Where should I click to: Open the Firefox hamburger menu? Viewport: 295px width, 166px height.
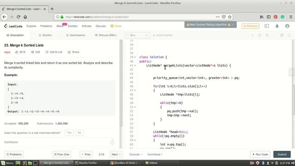point(291,17)
